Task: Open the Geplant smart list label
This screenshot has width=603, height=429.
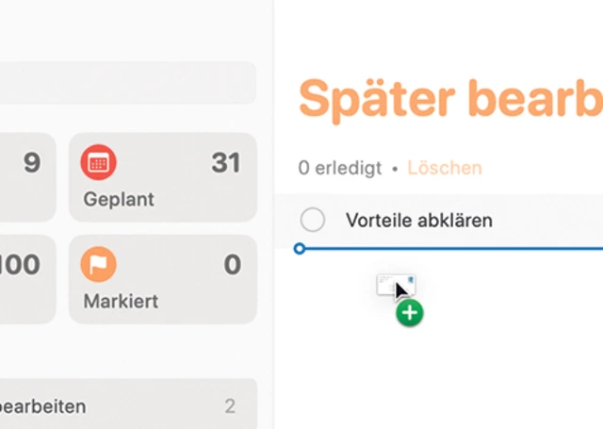Action: pyautogui.click(x=119, y=200)
